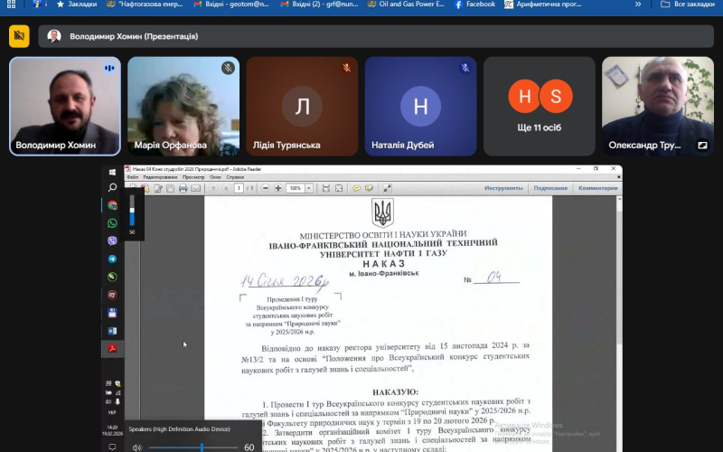Click muted mic icon on Лідія Турянська
Screen dimensions: 723x452
pyautogui.click(x=346, y=68)
